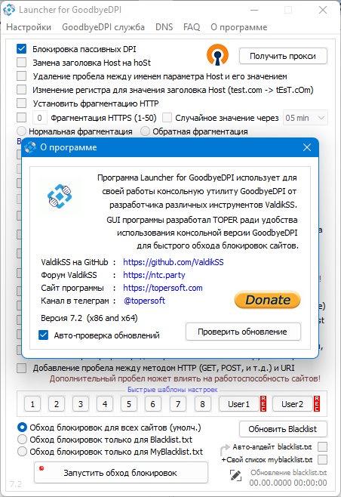The image size is (341, 497).
Task: Expand the 05 min interval dropdown
Action: 306,118
